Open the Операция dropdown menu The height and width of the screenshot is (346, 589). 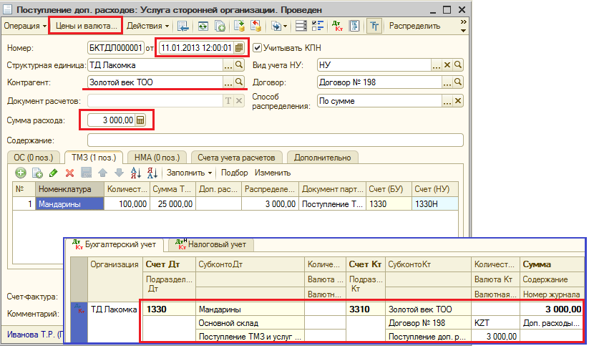(x=24, y=26)
